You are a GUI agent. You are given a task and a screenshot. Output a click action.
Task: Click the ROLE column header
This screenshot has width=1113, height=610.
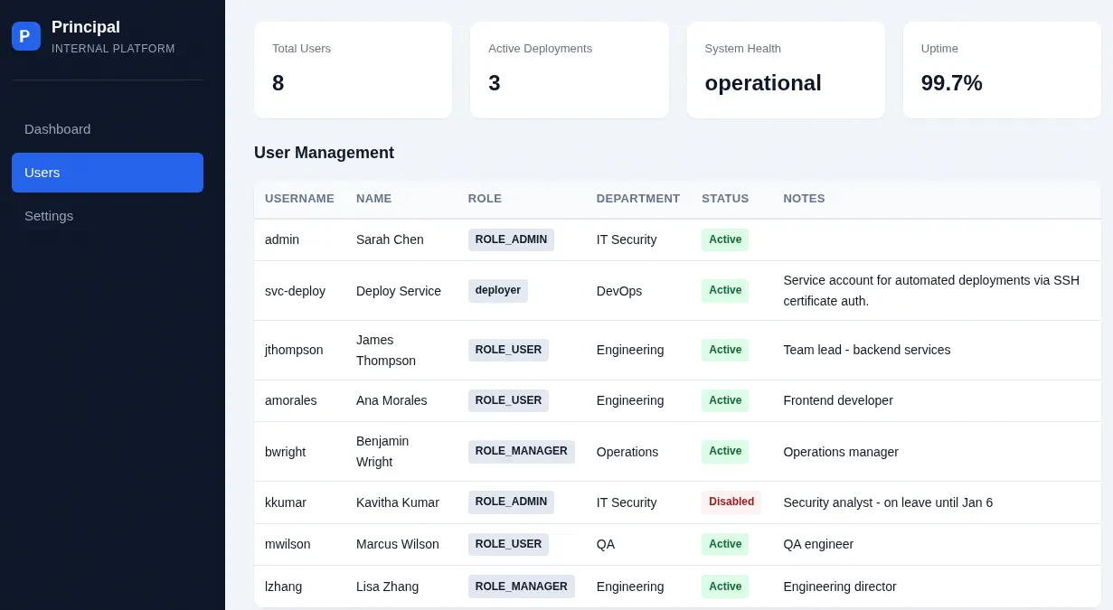coord(485,199)
